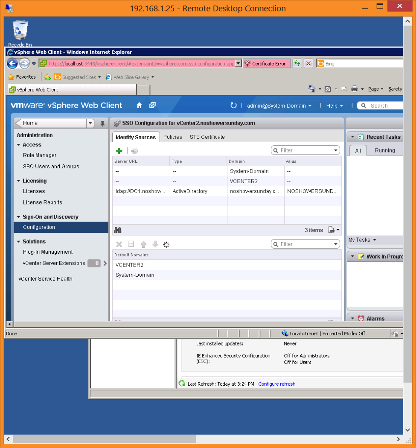Open SSO Users and Groups

tap(51, 166)
